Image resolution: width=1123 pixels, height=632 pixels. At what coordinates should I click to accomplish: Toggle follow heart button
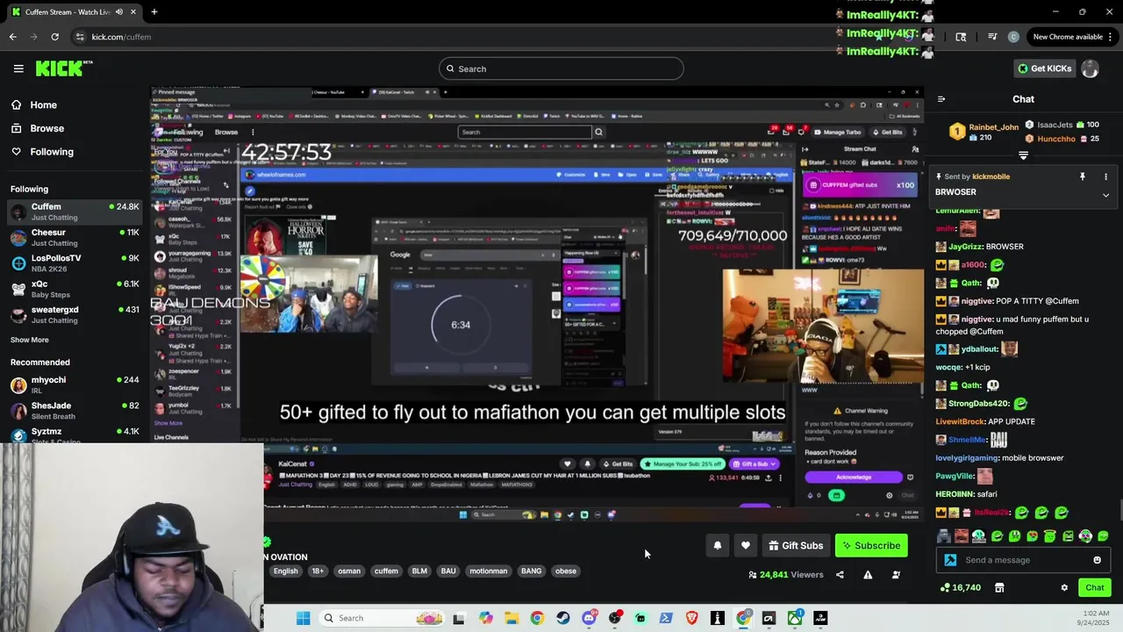(745, 546)
